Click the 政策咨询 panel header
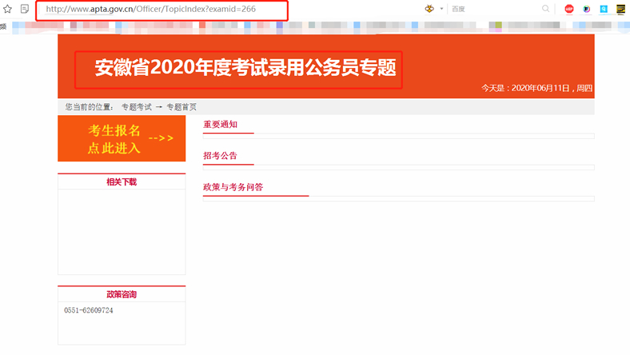Image resolution: width=630 pixels, height=355 pixels. pyautogui.click(x=122, y=294)
